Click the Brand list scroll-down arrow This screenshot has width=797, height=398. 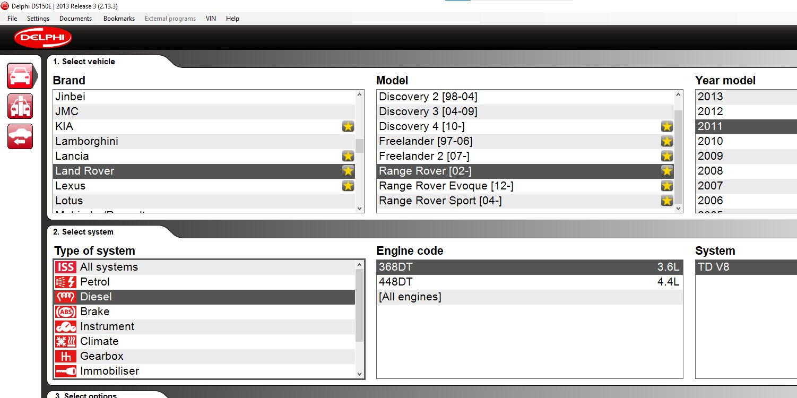coord(360,209)
